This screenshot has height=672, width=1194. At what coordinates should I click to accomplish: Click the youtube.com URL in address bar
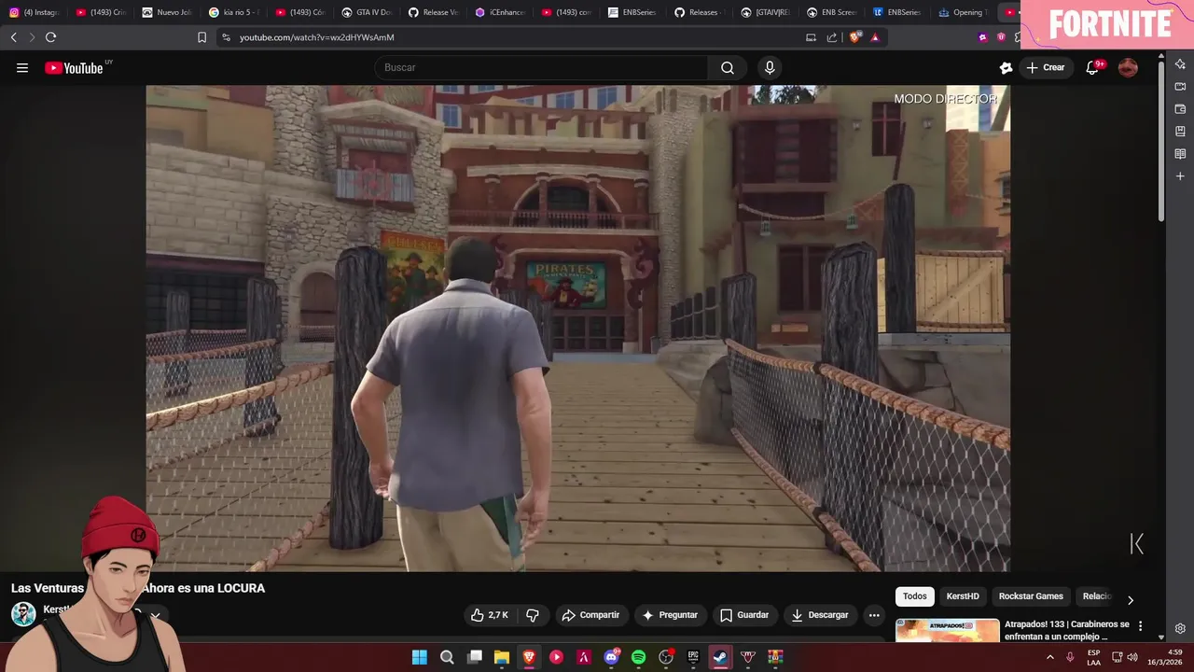316,37
